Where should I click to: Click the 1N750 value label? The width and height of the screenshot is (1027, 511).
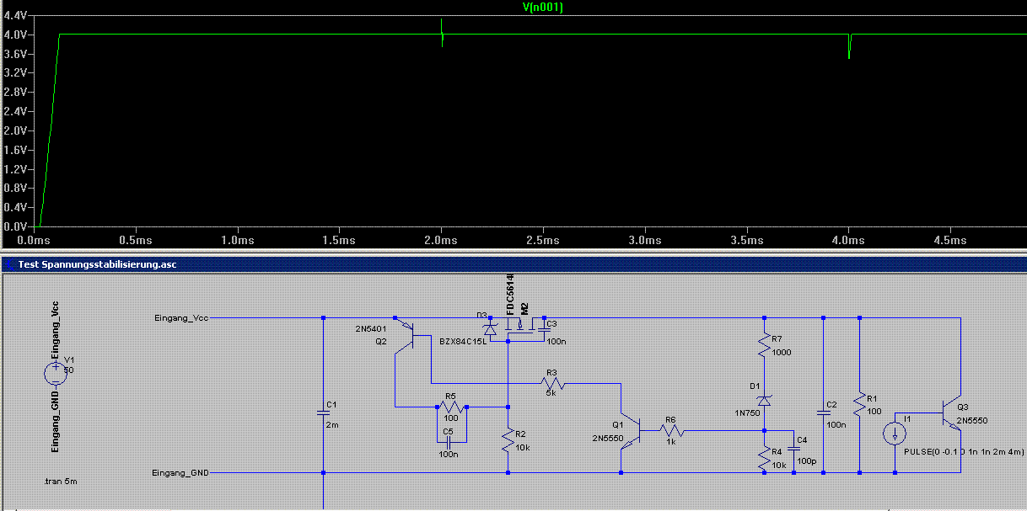pyautogui.click(x=748, y=413)
